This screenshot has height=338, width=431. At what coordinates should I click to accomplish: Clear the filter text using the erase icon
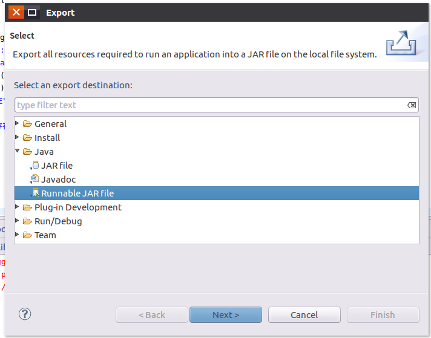click(x=412, y=105)
